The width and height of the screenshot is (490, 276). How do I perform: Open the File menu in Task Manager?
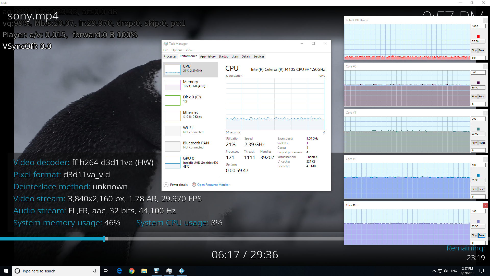click(x=166, y=50)
